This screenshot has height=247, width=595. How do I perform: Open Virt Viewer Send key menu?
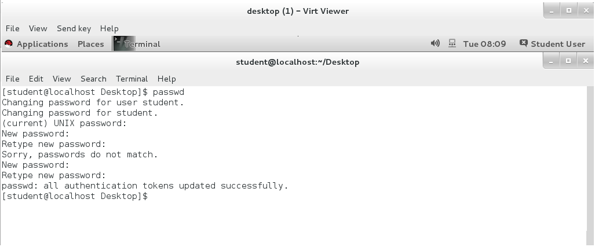74,28
